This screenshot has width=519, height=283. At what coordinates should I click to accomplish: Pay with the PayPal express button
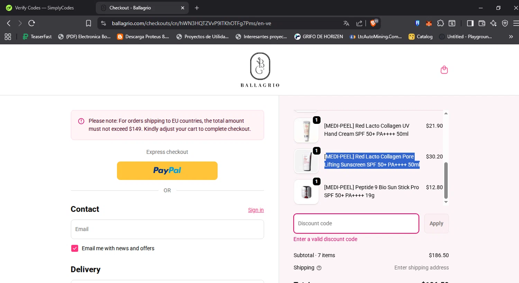(167, 171)
